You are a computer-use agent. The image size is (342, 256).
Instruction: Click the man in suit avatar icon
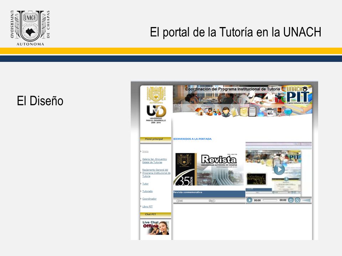coord(226,112)
